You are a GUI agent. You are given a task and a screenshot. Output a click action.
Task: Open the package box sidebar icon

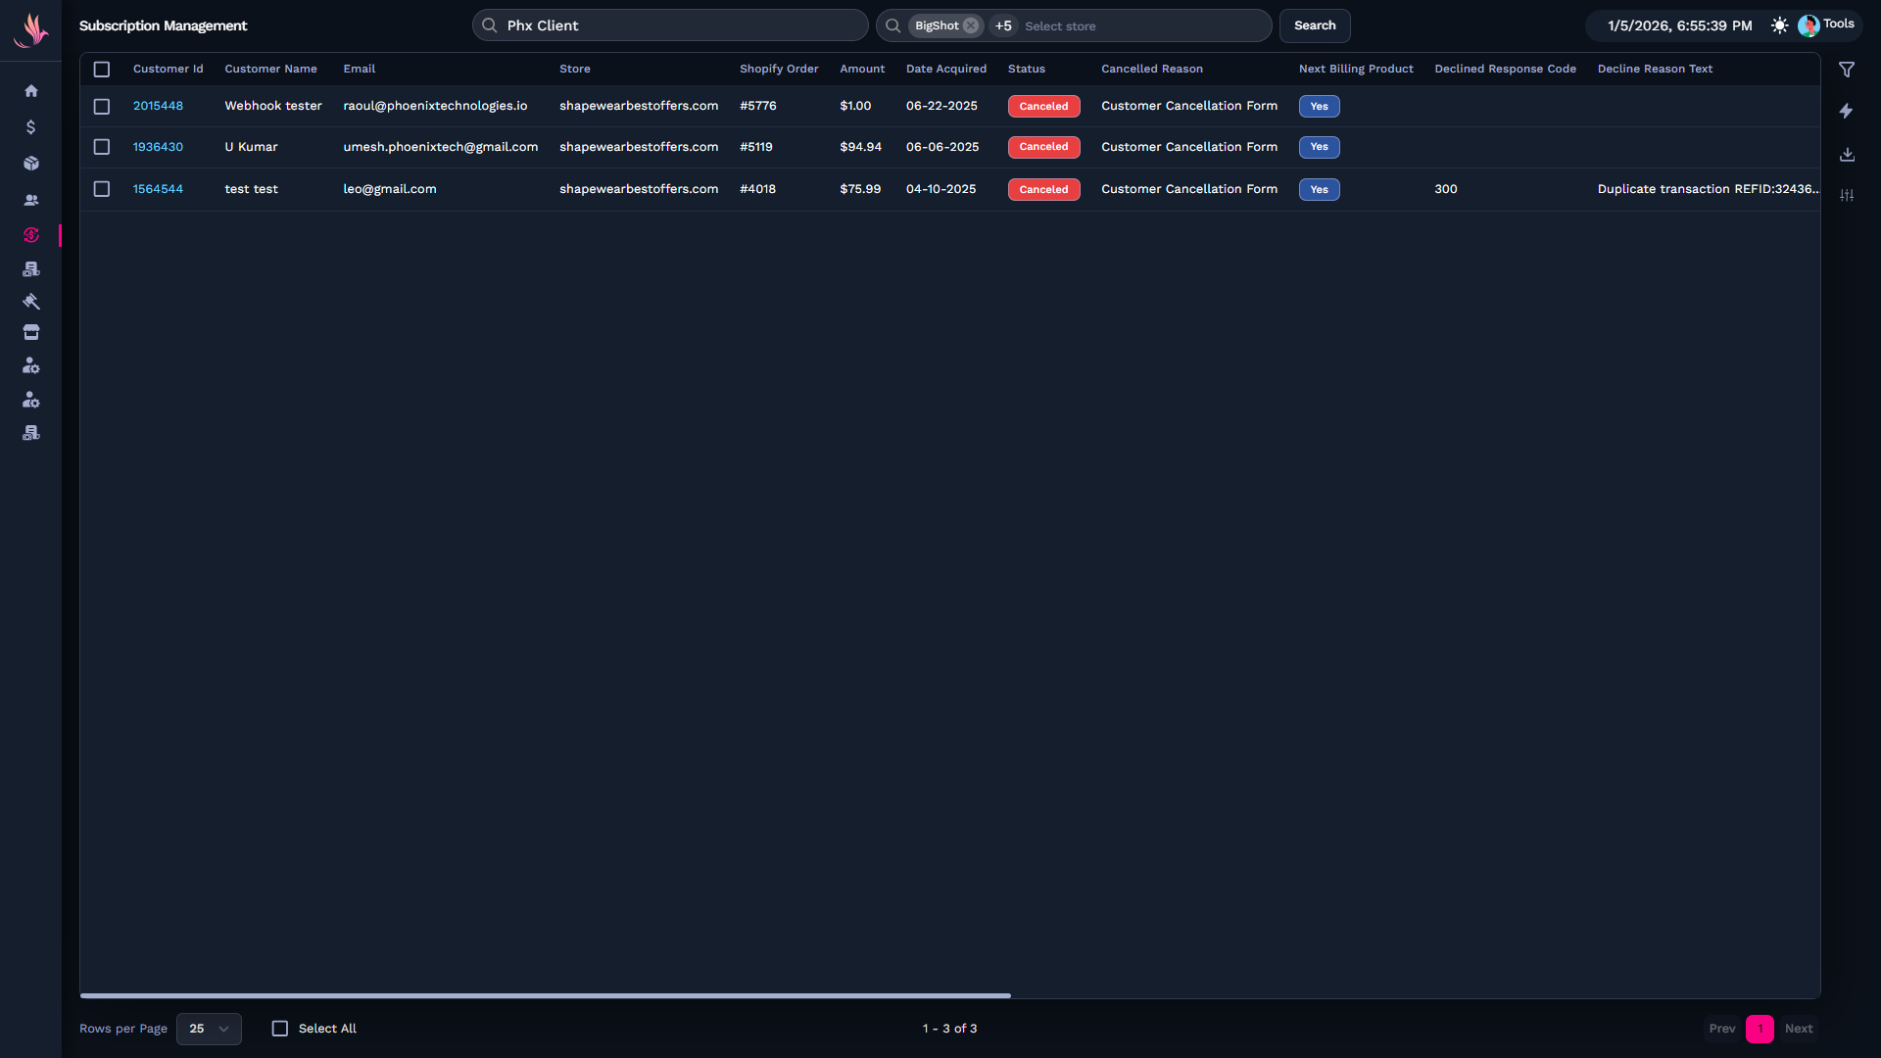coord(31,164)
